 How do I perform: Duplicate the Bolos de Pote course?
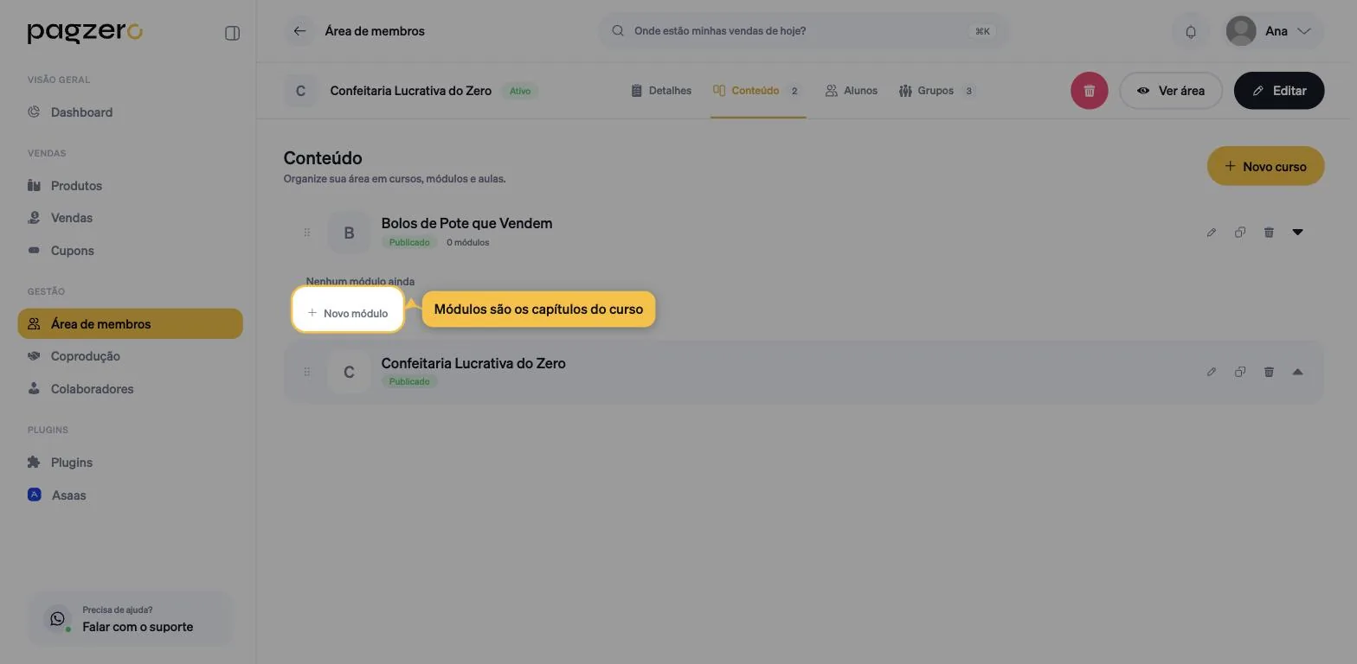tap(1240, 233)
